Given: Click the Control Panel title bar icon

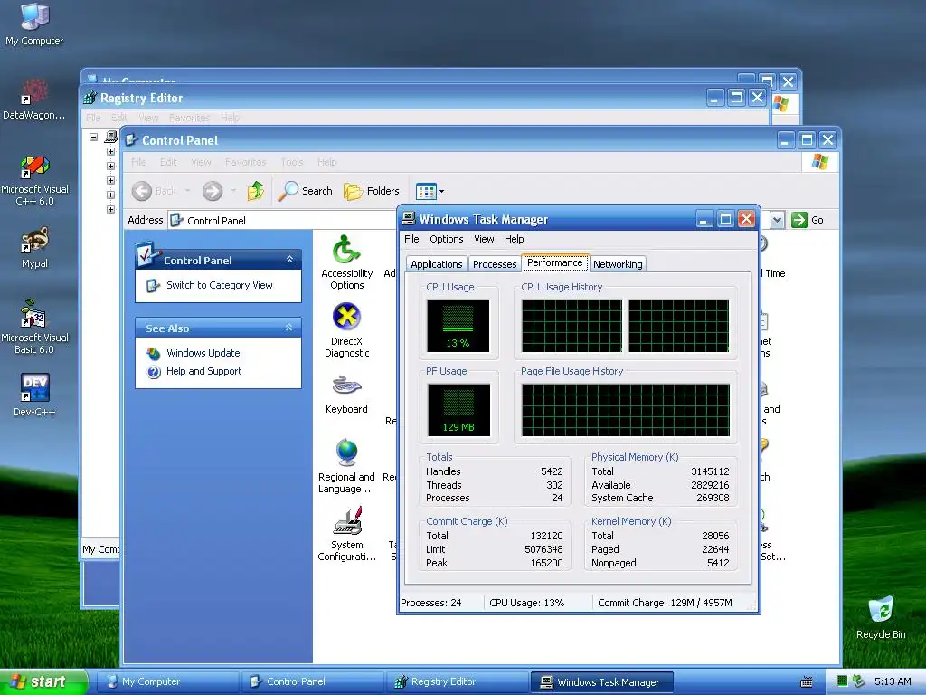Looking at the screenshot, I should (x=132, y=140).
